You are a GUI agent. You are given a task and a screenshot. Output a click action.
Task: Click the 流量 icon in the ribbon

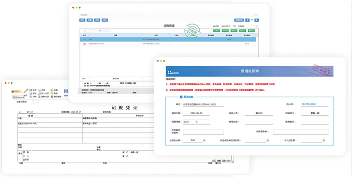(52, 90)
